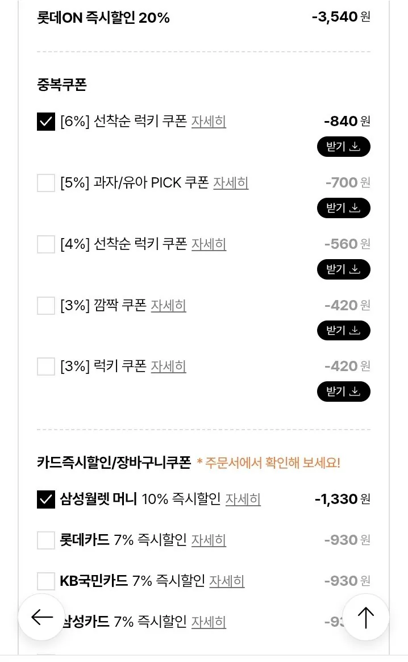The height and width of the screenshot is (662, 408).
Task: Check the [5%] 과자/유아 PICK 쿠폰 checkbox
Action: pos(45,182)
